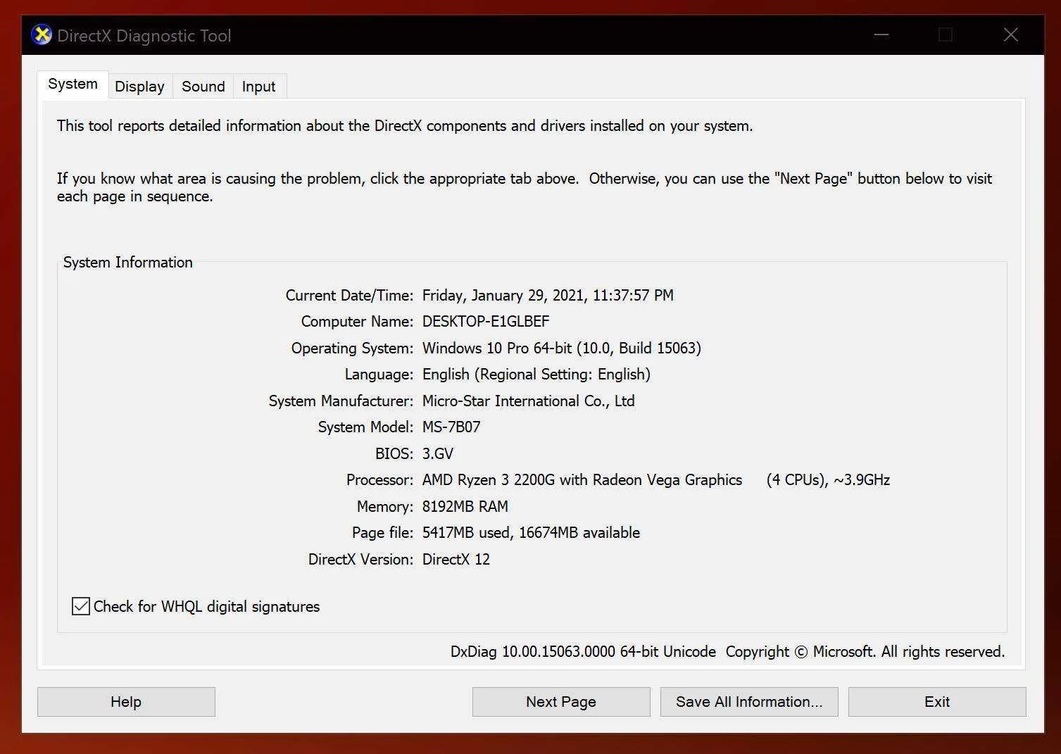
Task: Click Micro-Star International Co., Ltd value
Action: coord(529,401)
